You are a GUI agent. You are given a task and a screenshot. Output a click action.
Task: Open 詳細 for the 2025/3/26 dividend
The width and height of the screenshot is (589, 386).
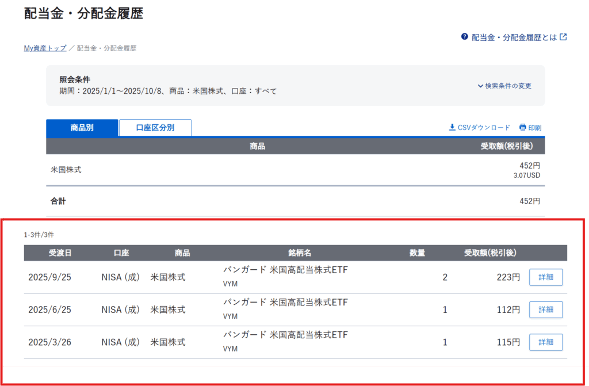(545, 342)
